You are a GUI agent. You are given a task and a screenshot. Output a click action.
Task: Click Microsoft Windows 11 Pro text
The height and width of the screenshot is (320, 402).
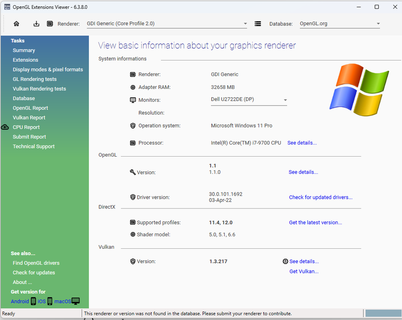[x=241, y=126]
